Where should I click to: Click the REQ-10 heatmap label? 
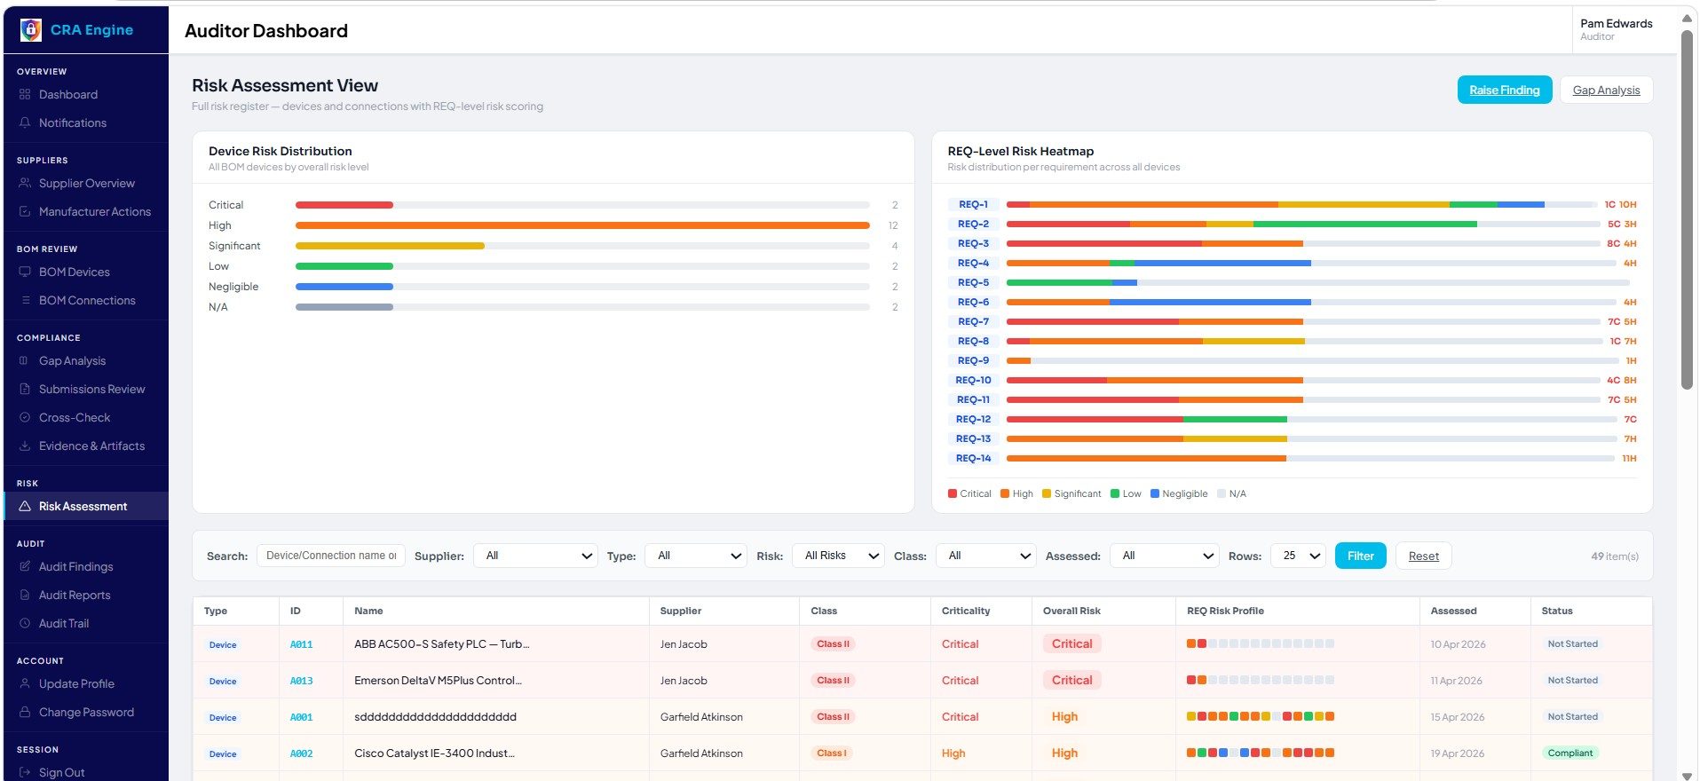click(973, 381)
